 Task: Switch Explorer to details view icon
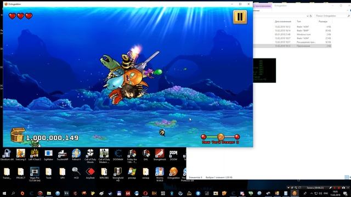pos(347,177)
